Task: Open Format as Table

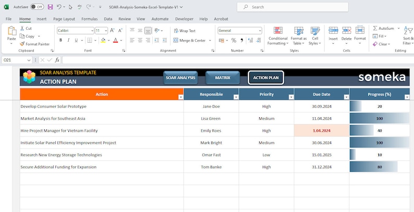Action: (x=299, y=36)
